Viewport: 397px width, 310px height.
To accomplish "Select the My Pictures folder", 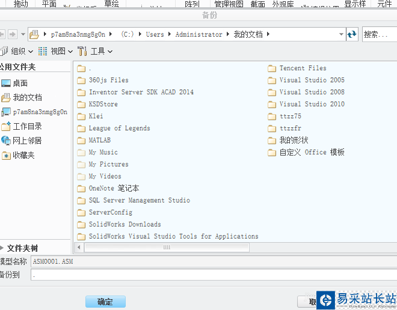I will (x=103, y=165).
